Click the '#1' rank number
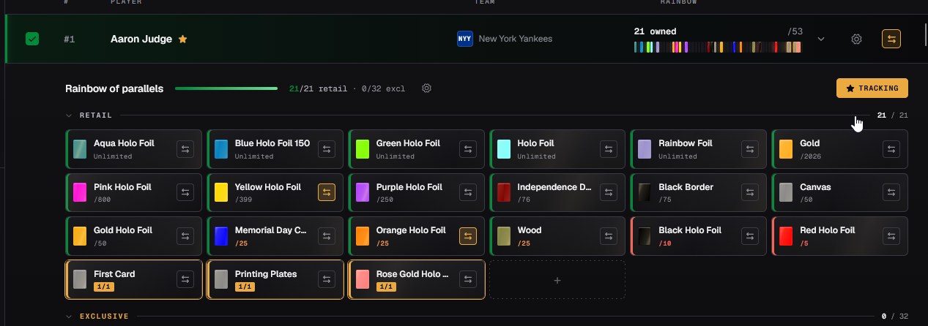Viewport: 928px width, 326px height. tap(70, 39)
